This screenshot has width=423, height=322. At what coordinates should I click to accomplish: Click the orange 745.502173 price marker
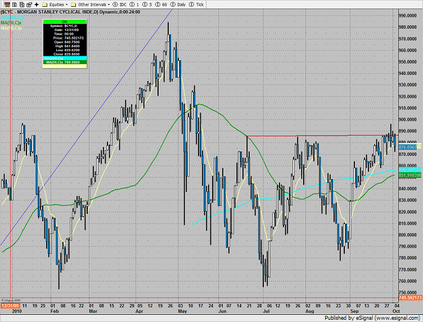(x=410, y=298)
